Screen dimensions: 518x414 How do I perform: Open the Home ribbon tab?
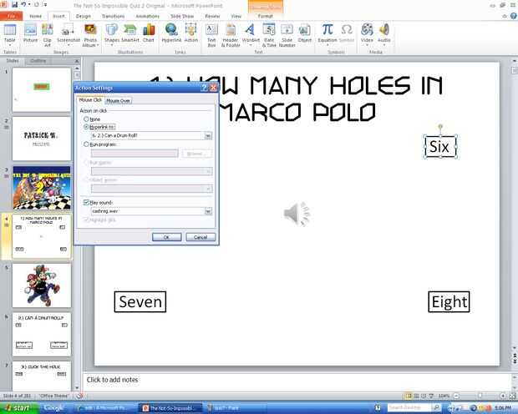point(35,16)
